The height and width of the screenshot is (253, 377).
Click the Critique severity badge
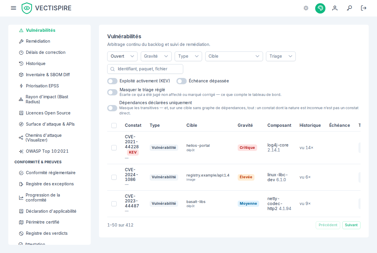tap(247, 148)
